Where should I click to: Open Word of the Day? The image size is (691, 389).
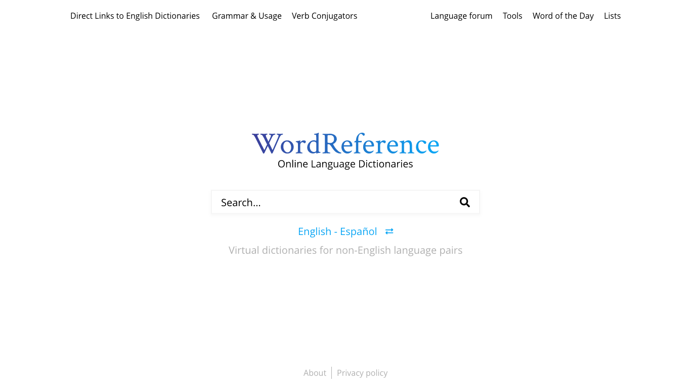point(563,16)
